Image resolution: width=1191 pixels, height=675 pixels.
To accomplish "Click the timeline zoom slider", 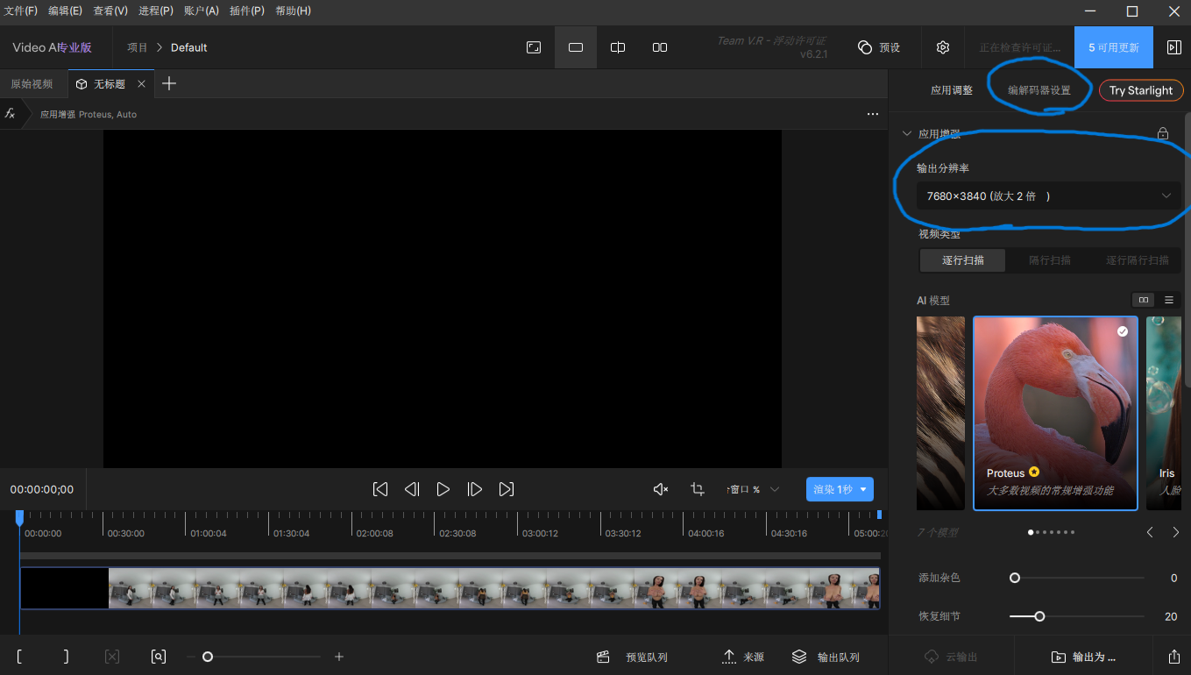I will [x=255, y=657].
